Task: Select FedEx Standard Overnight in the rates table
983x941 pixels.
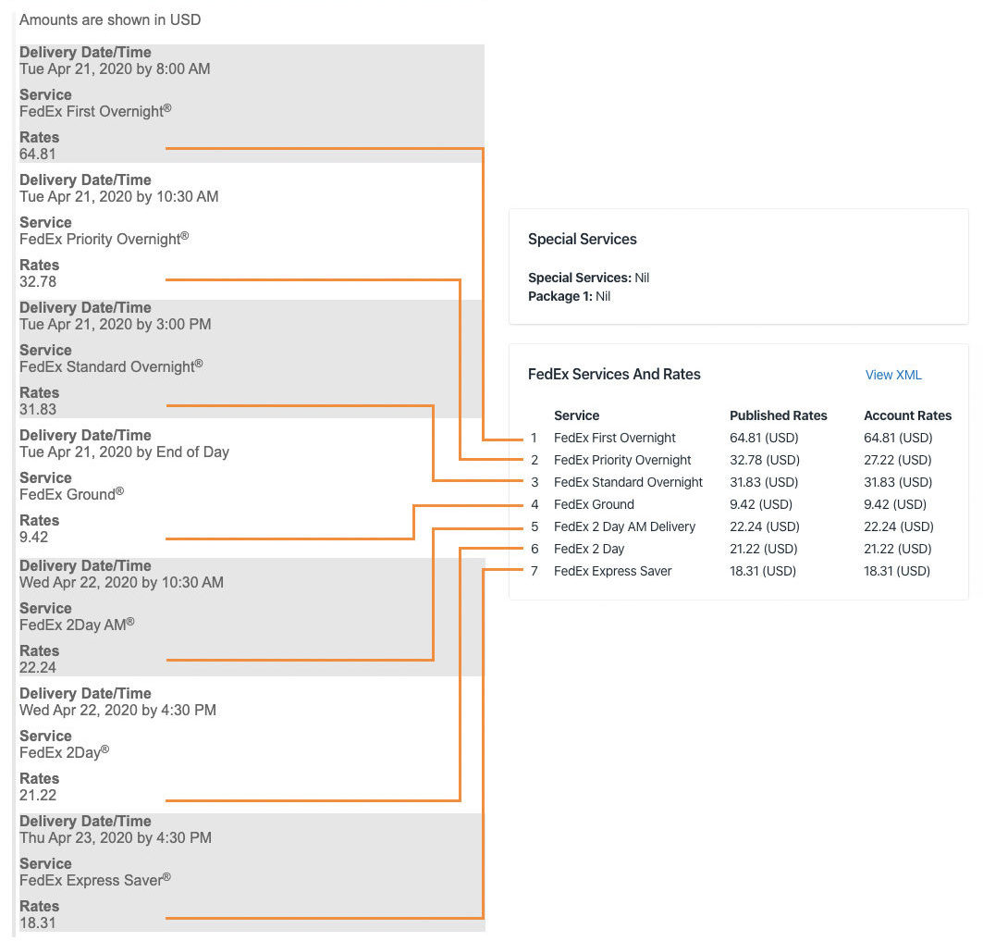Action: click(628, 482)
